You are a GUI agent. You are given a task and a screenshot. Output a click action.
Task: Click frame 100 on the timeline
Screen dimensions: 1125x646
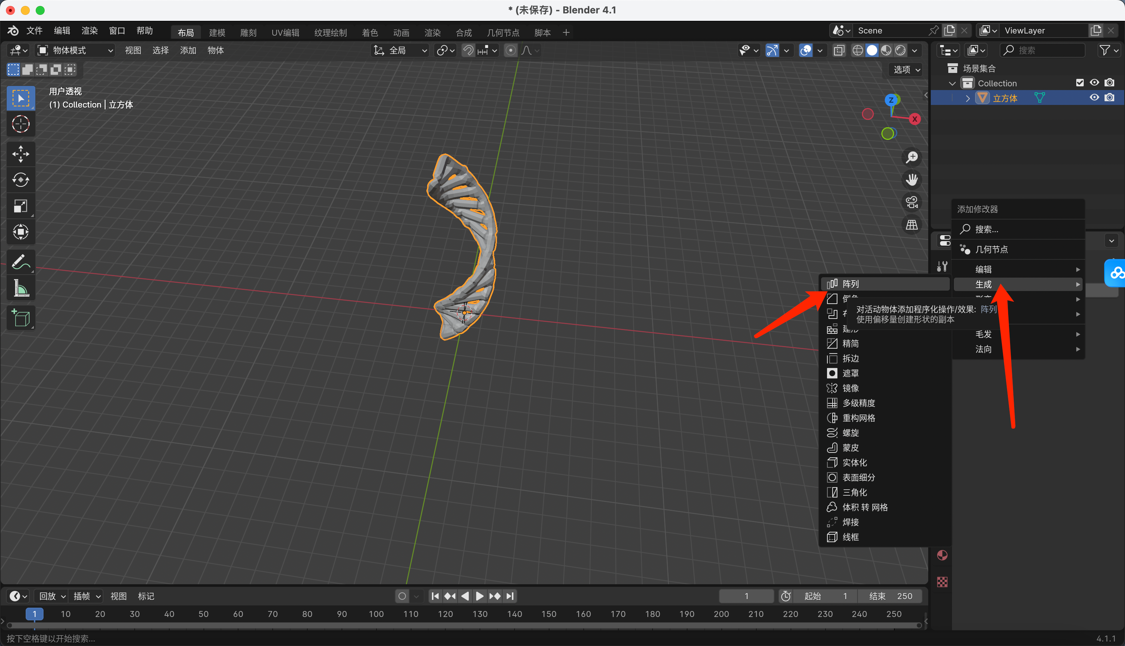tap(376, 614)
